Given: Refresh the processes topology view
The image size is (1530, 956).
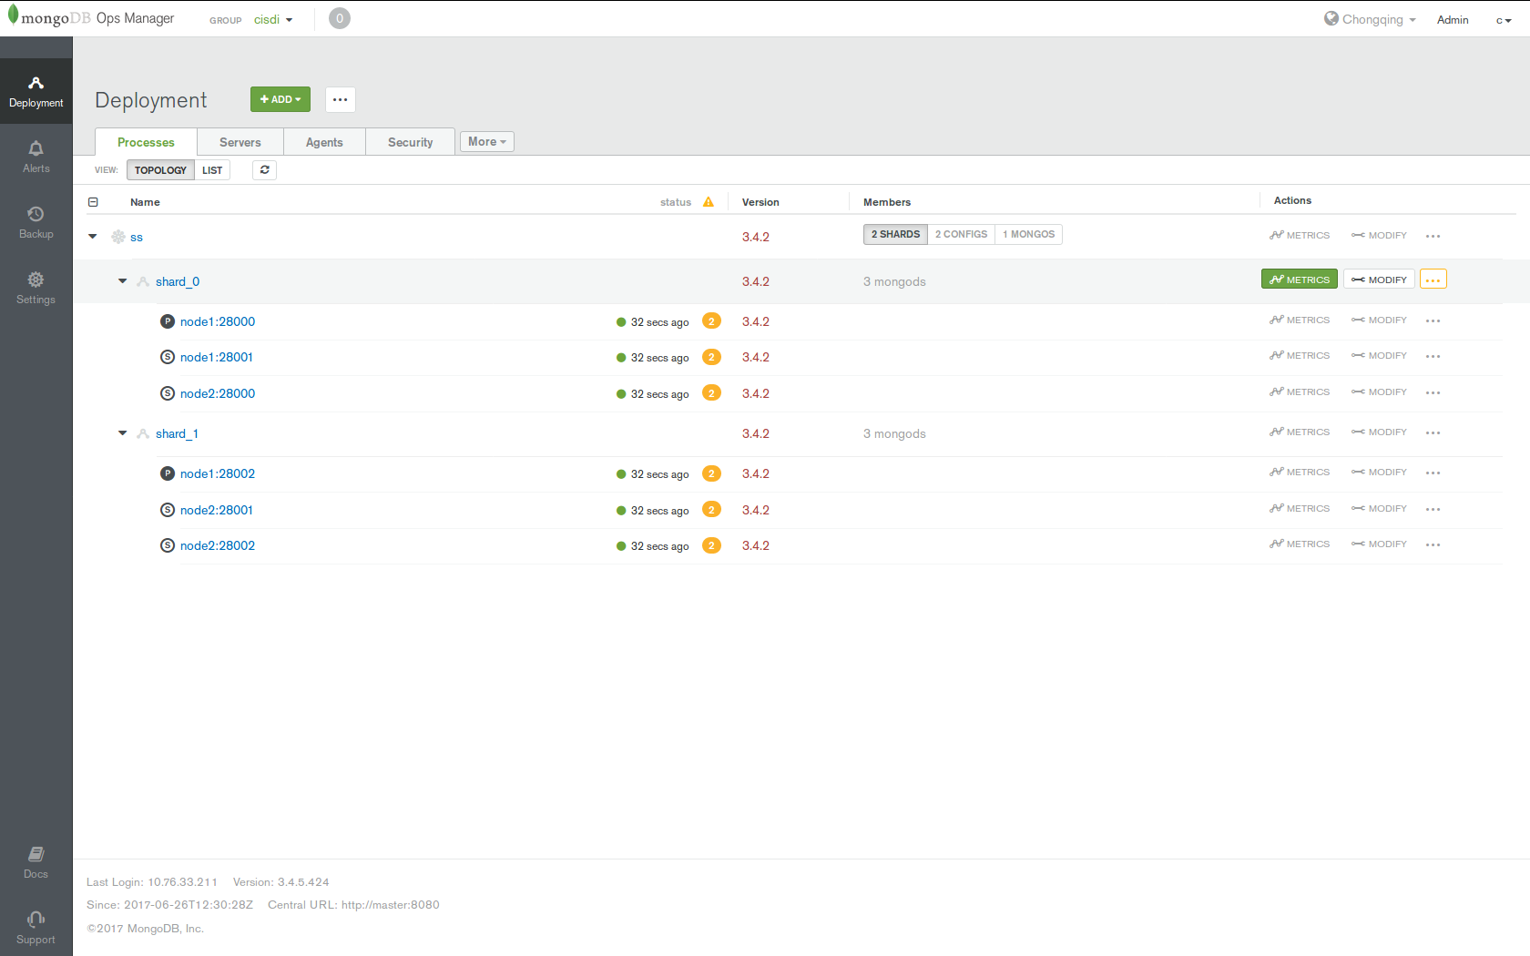Looking at the screenshot, I should click(x=264, y=169).
